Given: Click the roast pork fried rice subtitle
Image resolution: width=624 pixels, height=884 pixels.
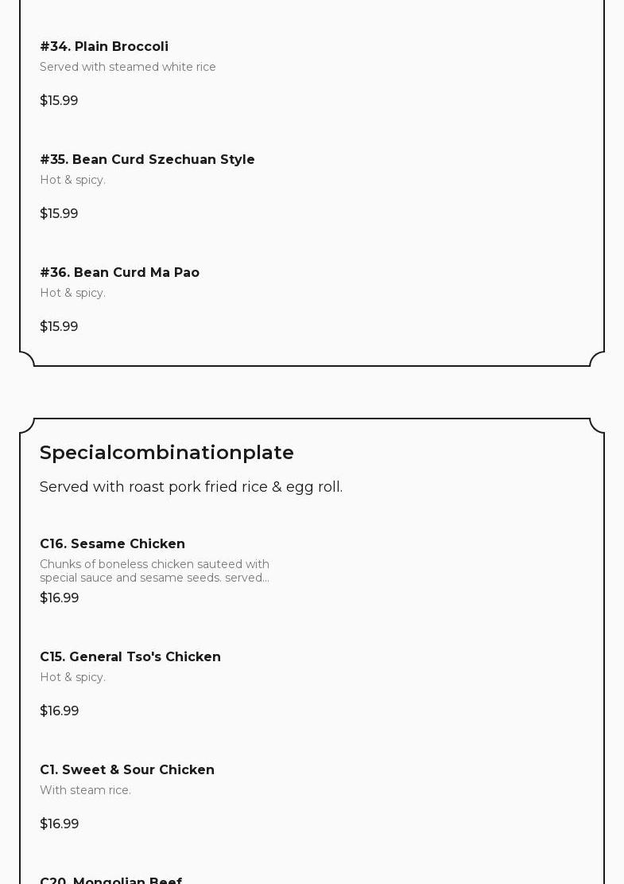Looking at the screenshot, I should (191, 487).
